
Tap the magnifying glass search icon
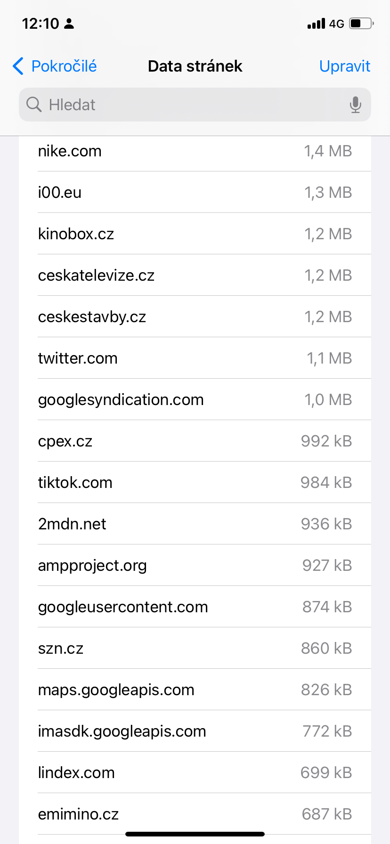34,105
